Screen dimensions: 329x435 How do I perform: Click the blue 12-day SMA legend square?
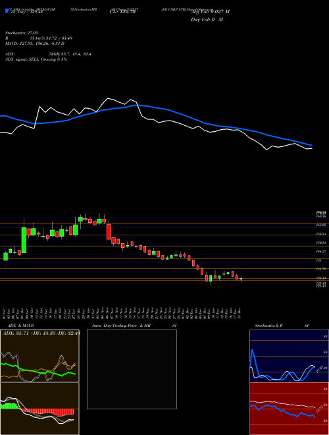pos(7,11)
